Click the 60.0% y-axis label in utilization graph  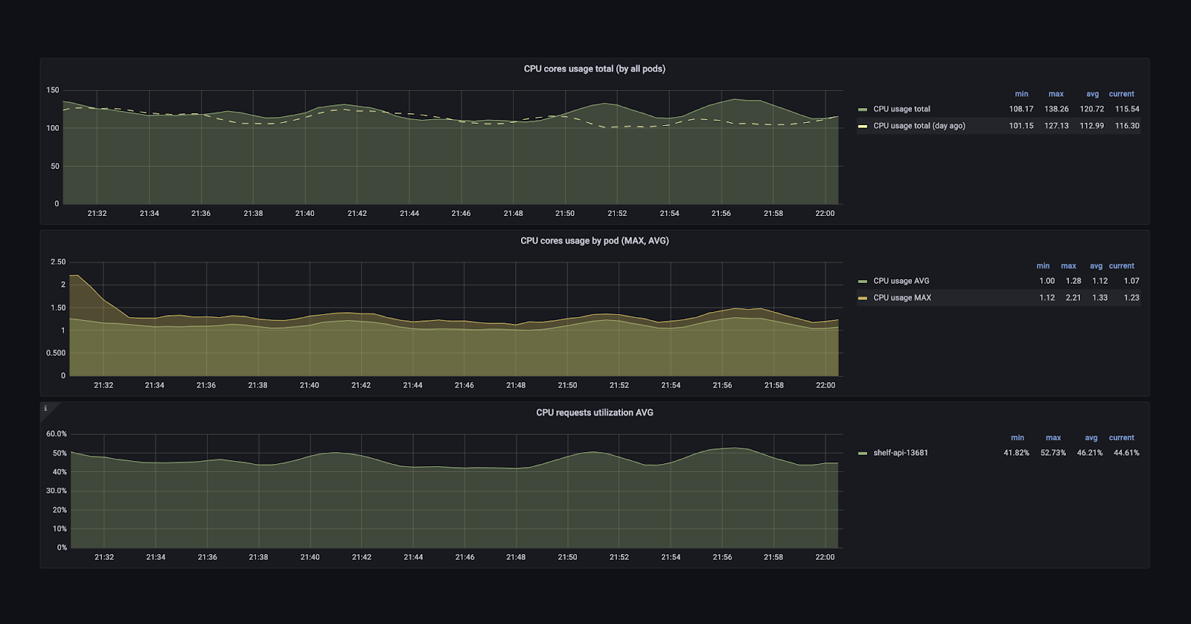[x=57, y=434]
